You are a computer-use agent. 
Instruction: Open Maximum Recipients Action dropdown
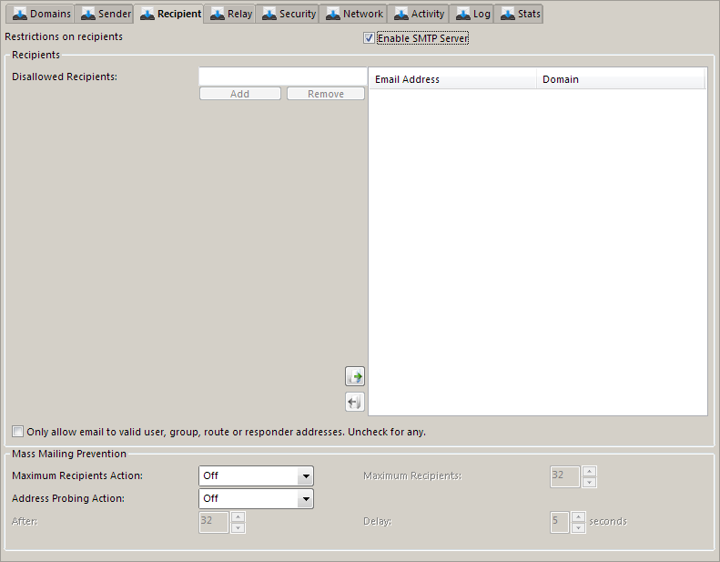click(306, 475)
